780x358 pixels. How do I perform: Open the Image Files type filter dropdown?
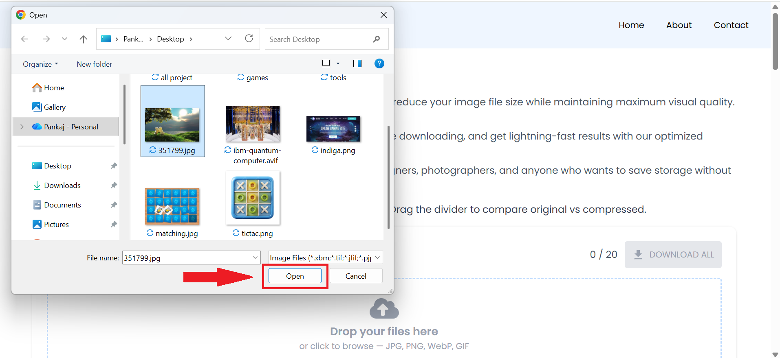coord(325,258)
